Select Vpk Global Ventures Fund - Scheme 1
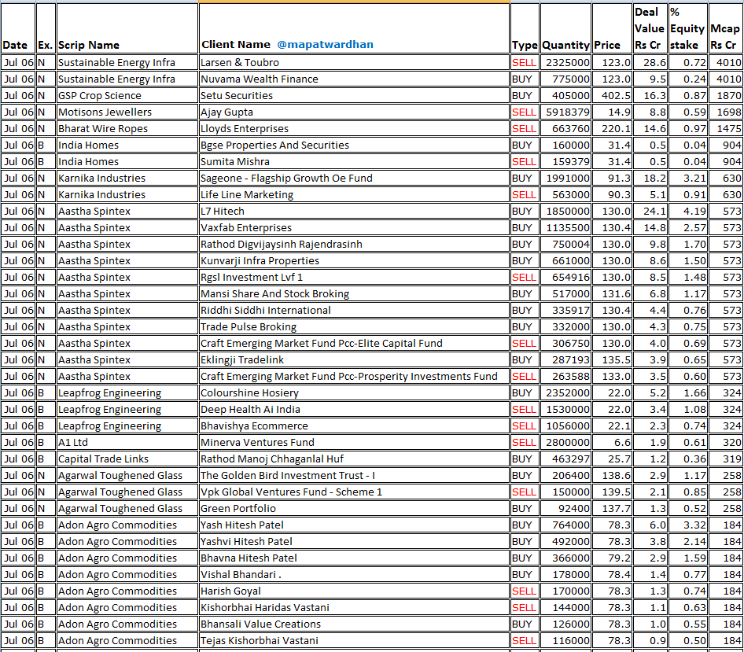This screenshot has width=744, height=652. [x=355, y=492]
